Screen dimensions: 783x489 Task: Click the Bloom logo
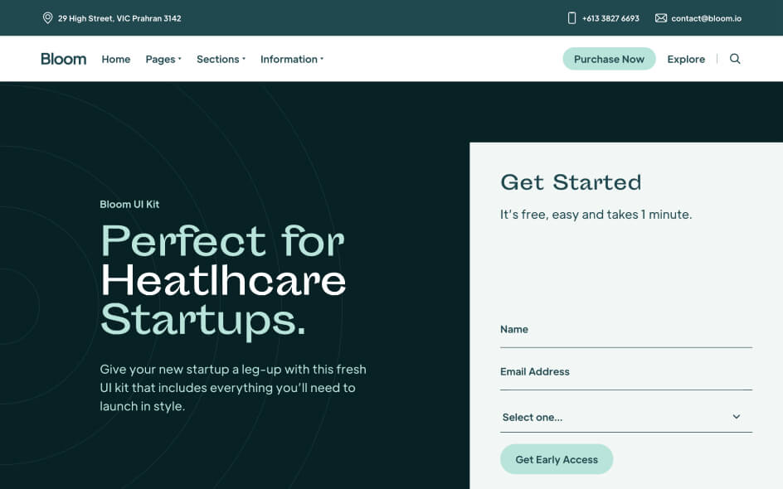pyautogui.click(x=64, y=59)
